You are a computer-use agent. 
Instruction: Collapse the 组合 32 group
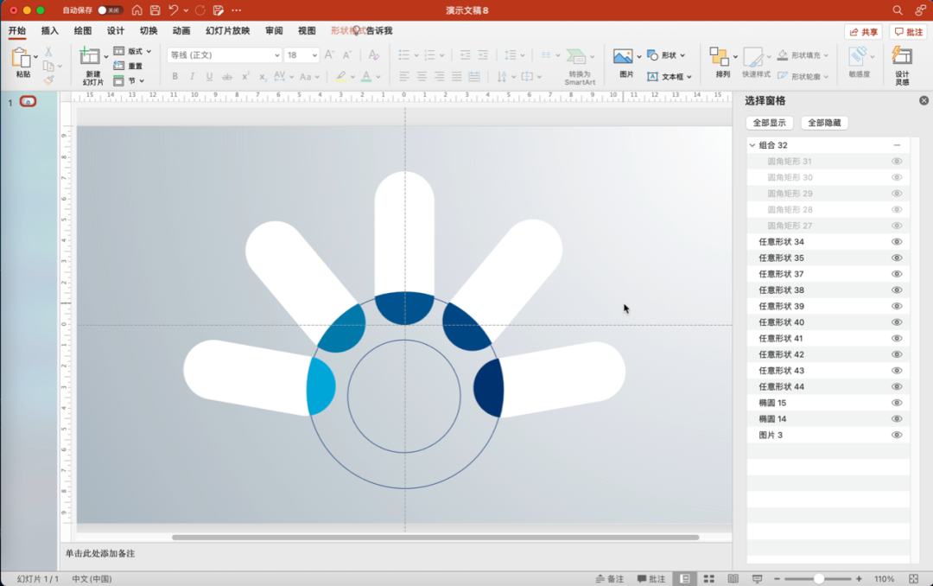pyautogui.click(x=752, y=145)
